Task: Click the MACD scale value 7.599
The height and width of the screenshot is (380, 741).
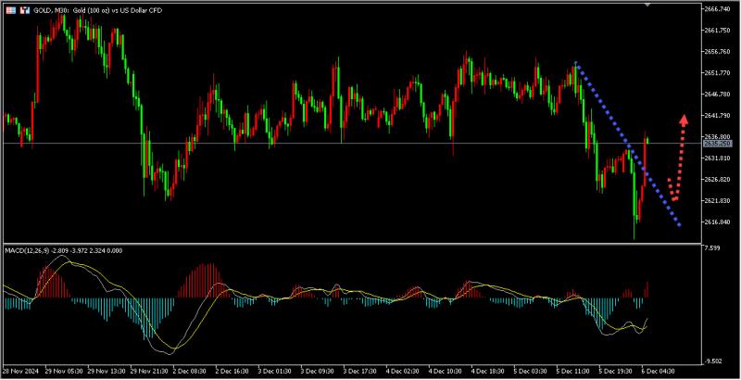Action: [x=711, y=248]
